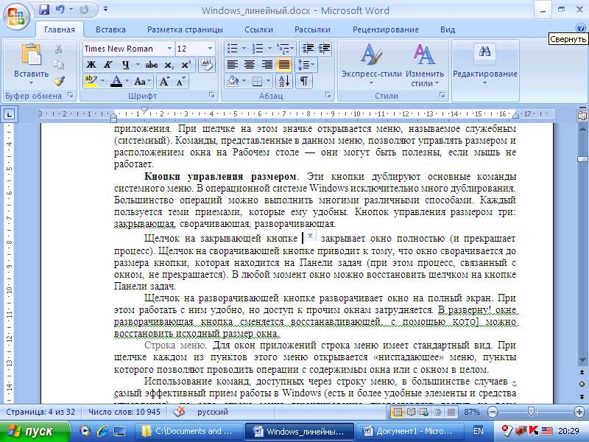This screenshot has width=589, height=442.
Task: Switch to Документ1 taskbar window
Action: (x=409, y=431)
